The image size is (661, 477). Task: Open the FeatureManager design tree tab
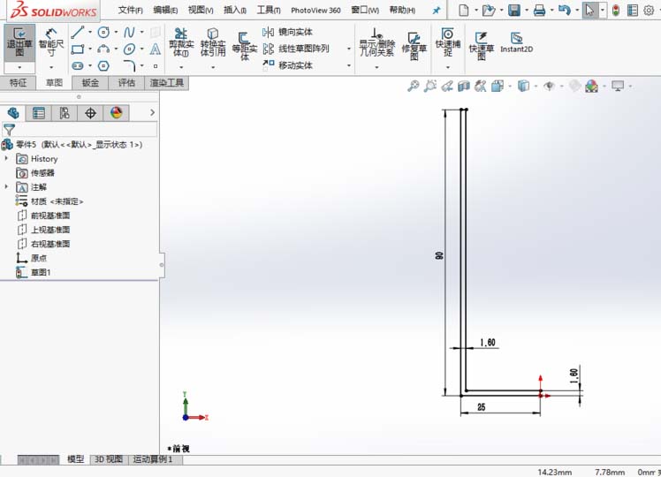coord(13,113)
